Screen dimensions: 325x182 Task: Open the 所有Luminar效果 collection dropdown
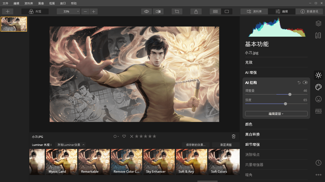71,145
